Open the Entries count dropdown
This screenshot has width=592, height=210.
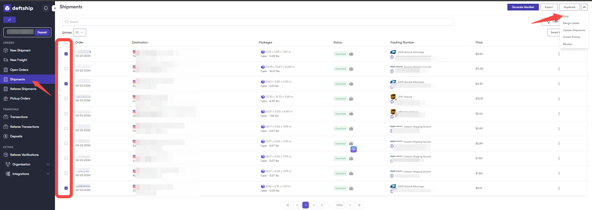click(x=79, y=32)
